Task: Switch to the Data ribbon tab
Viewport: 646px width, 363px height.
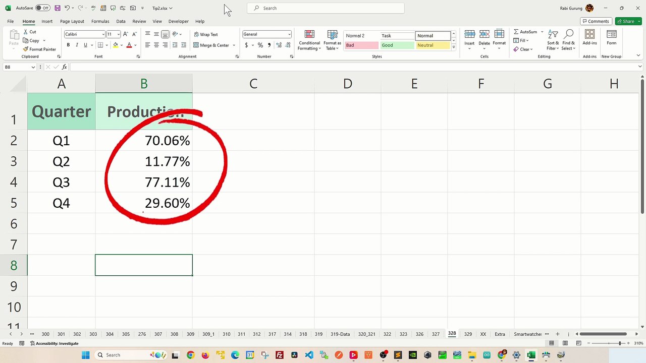Action: pos(121,21)
